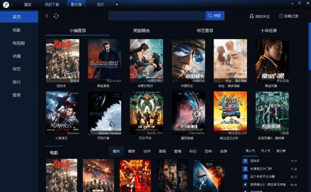
Task: Switch to 我的下载 tab
Action: pyautogui.click(x=52, y=4)
